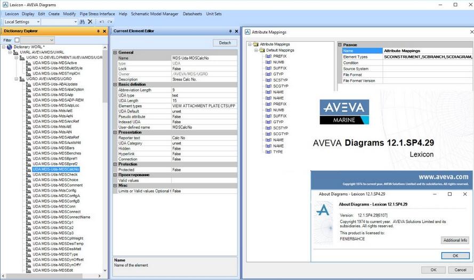Image resolution: width=474 pixels, height=280 pixels.
Task: Click the undo arrow icon
Action: (102, 22)
